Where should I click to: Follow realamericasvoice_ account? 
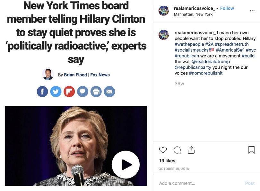[x=227, y=8]
